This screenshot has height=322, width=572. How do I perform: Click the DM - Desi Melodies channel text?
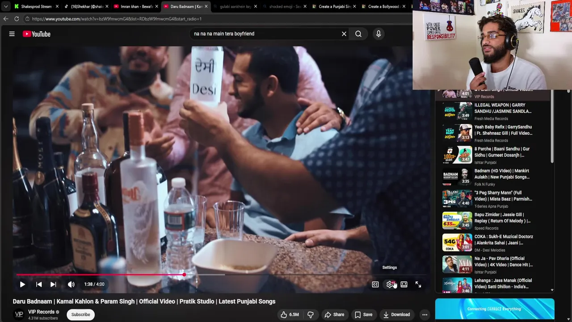pyautogui.click(x=490, y=250)
